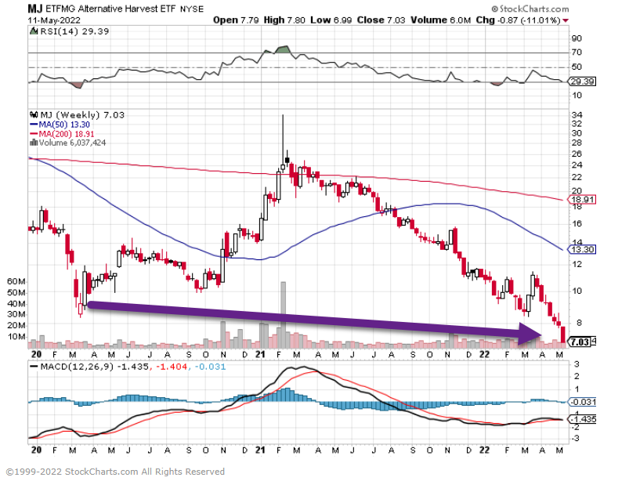This screenshot has width=640, height=481.
Task: Click the black 7.03 last-price tag
Action: 580,342
